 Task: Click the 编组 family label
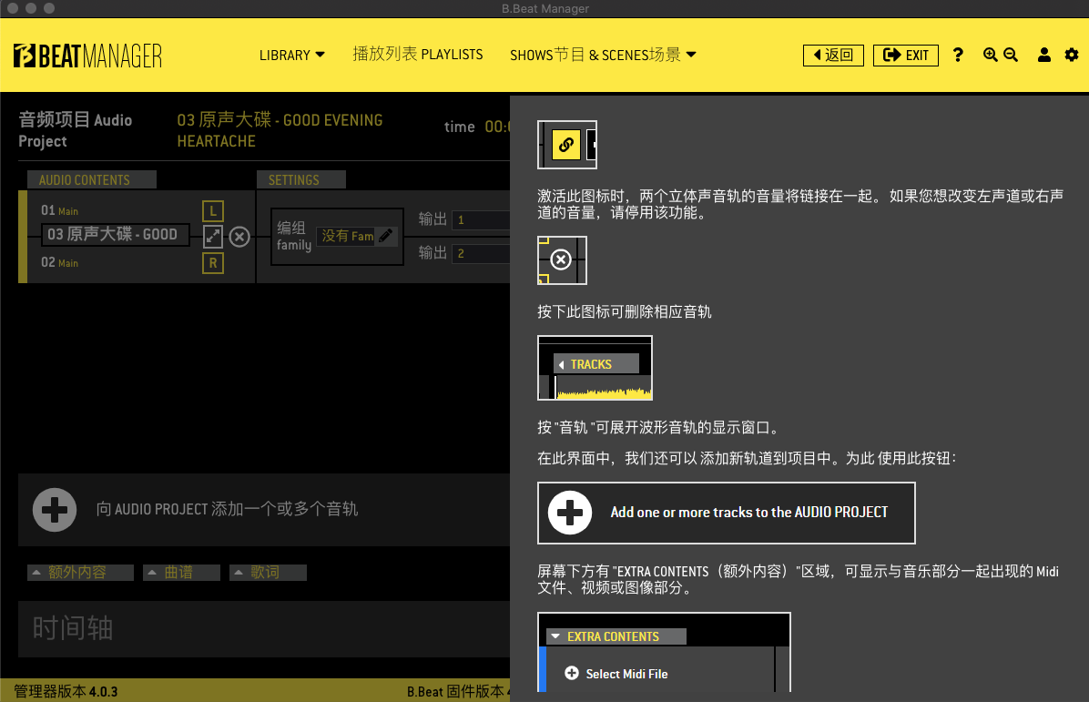(x=294, y=236)
